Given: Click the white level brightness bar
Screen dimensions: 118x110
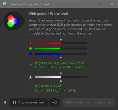Looking at the screenshot, I should click(61, 77).
